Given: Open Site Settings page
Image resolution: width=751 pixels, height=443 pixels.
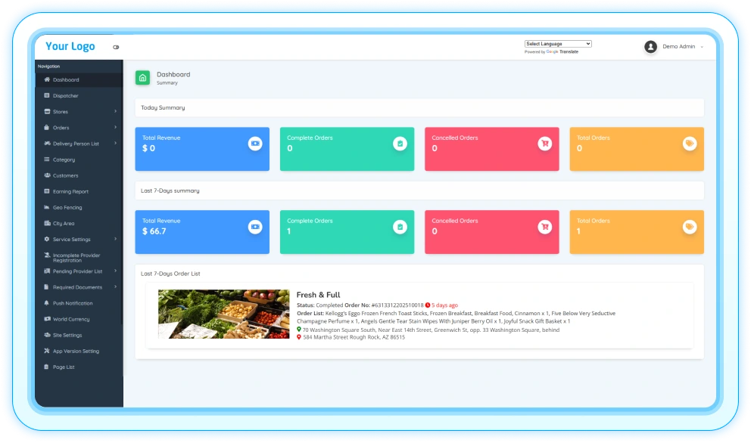Looking at the screenshot, I should pos(79,335).
